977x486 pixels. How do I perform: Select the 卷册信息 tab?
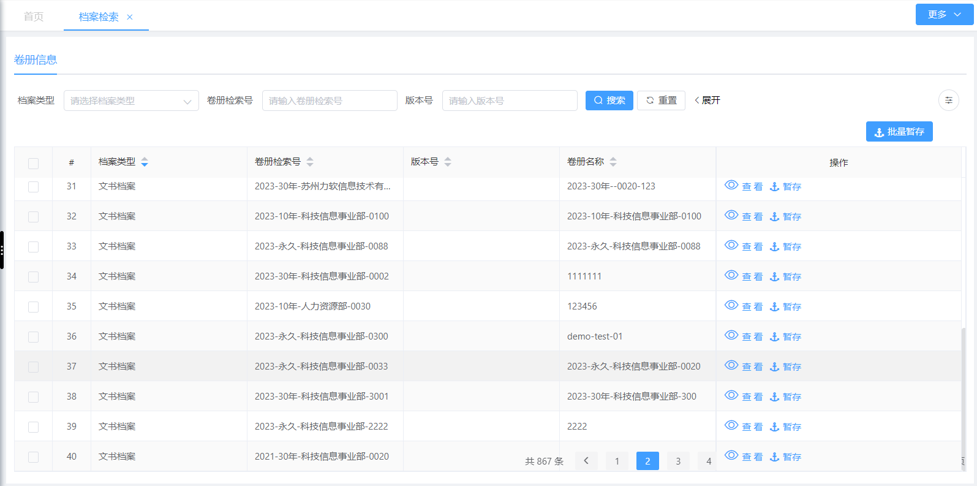(x=36, y=59)
